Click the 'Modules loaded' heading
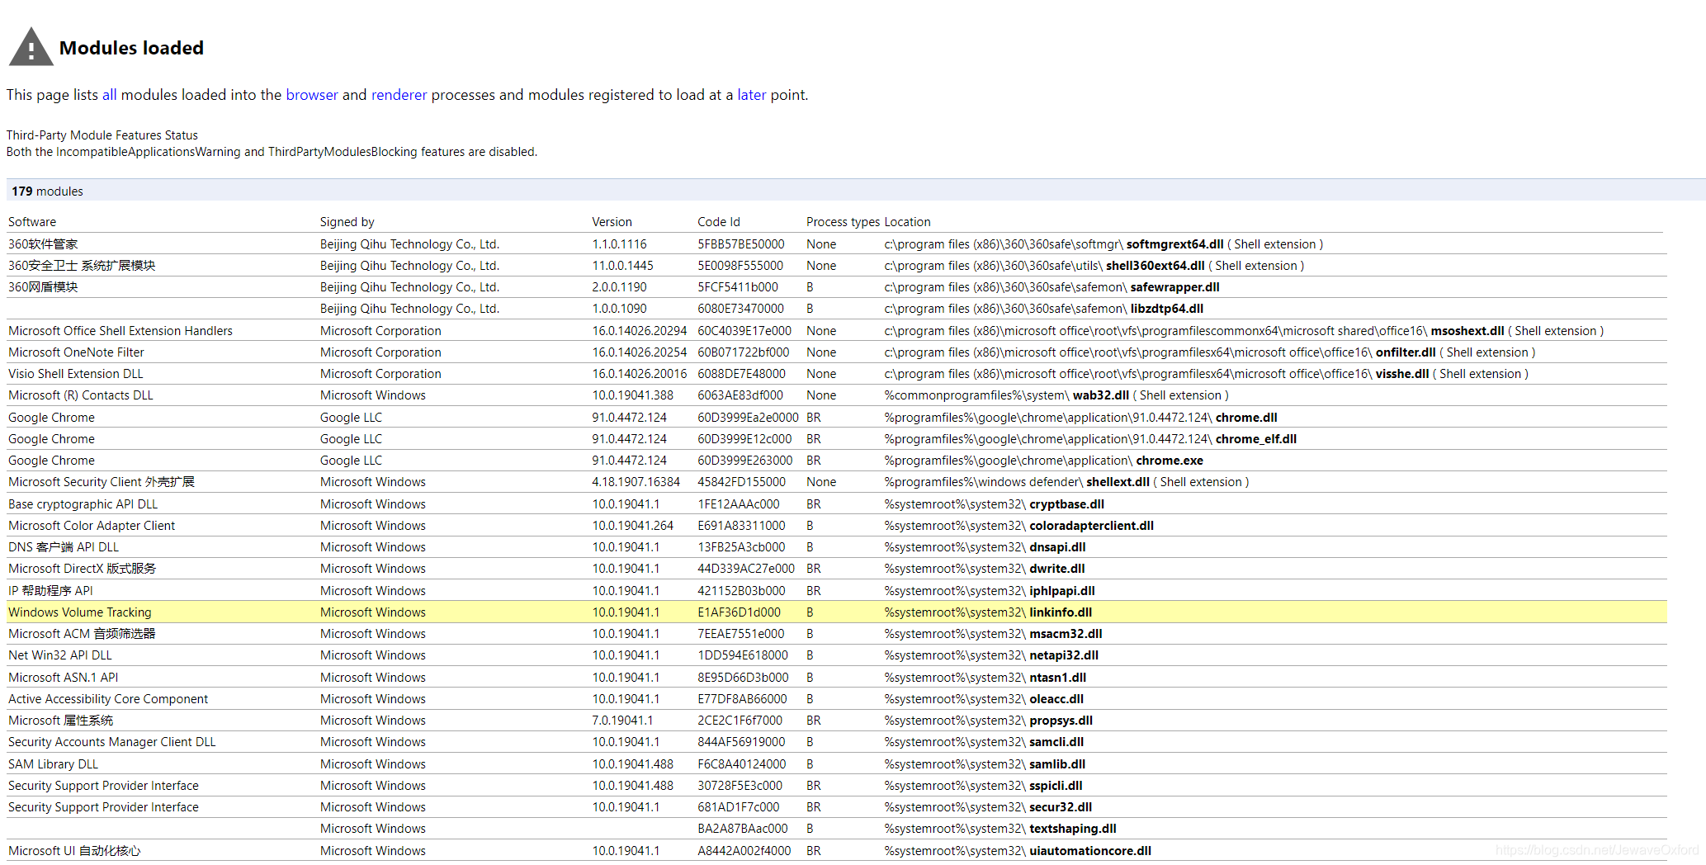Viewport: 1706px width, 865px height. [x=131, y=48]
